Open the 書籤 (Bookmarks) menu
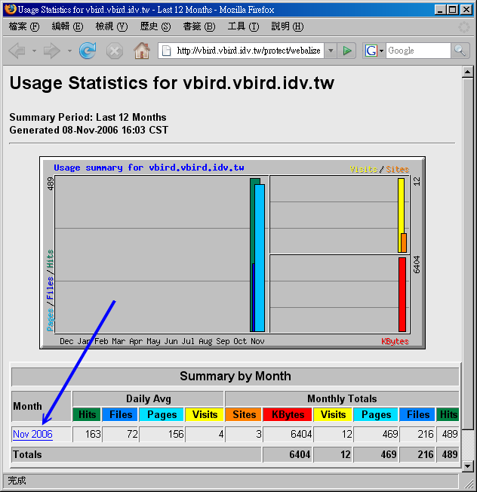This screenshot has height=492, width=477. [x=198, y=26]
